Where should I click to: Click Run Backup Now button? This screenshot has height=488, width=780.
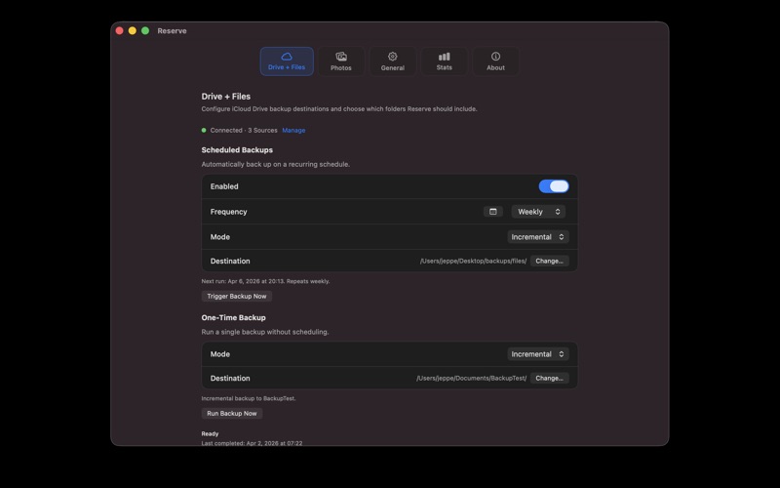[232, 413]
